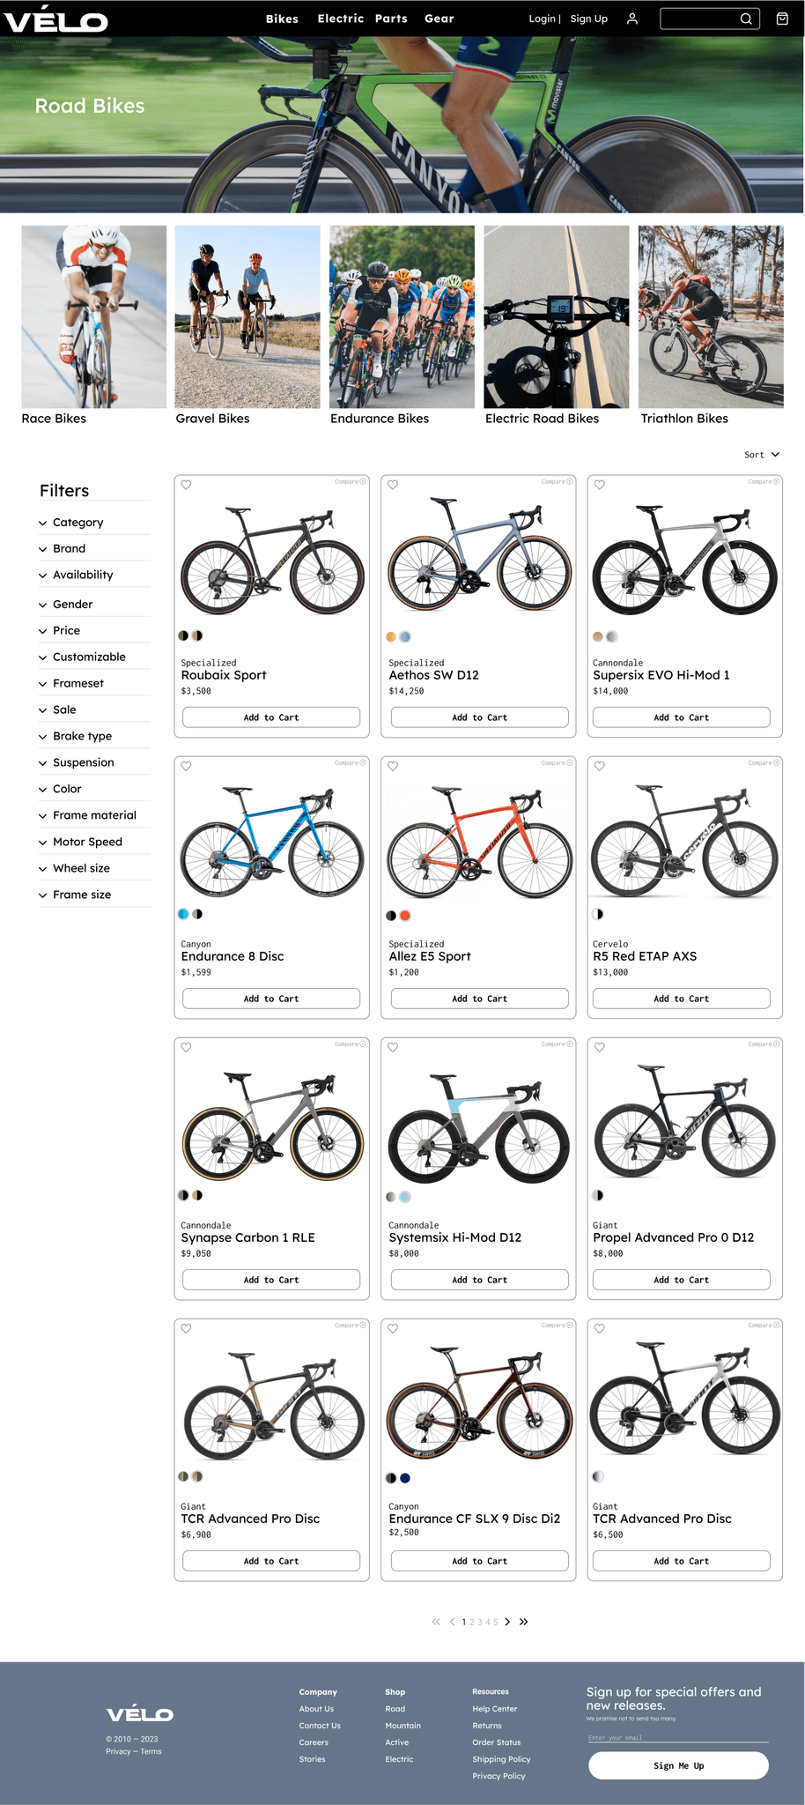Click the Sign Me Up button
The width and height of the screenshot is (805, 1805).
(678, 1765)
